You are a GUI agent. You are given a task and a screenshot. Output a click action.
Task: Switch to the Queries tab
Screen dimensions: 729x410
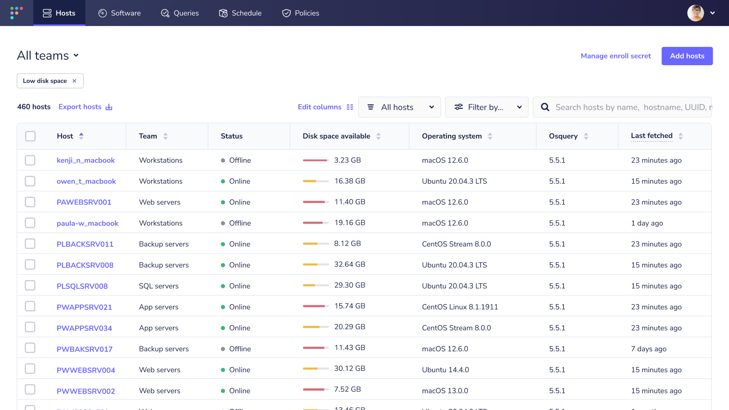tap(180, 13)
